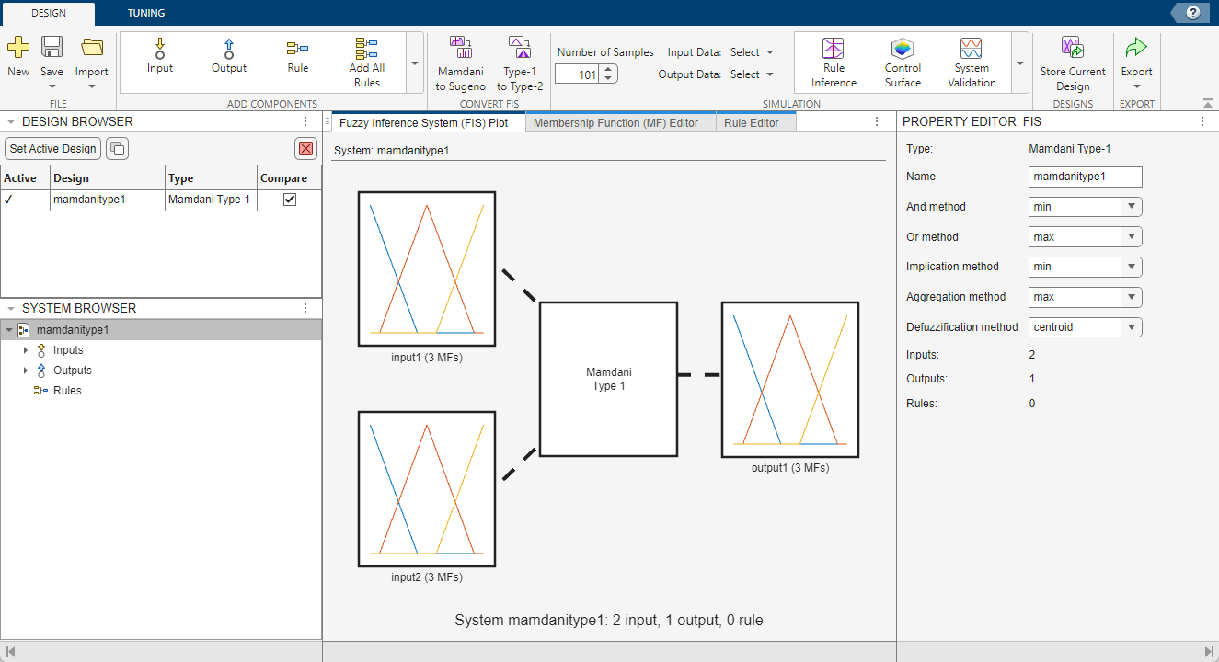Select input1 membership function plot

(x=427, y=269)
